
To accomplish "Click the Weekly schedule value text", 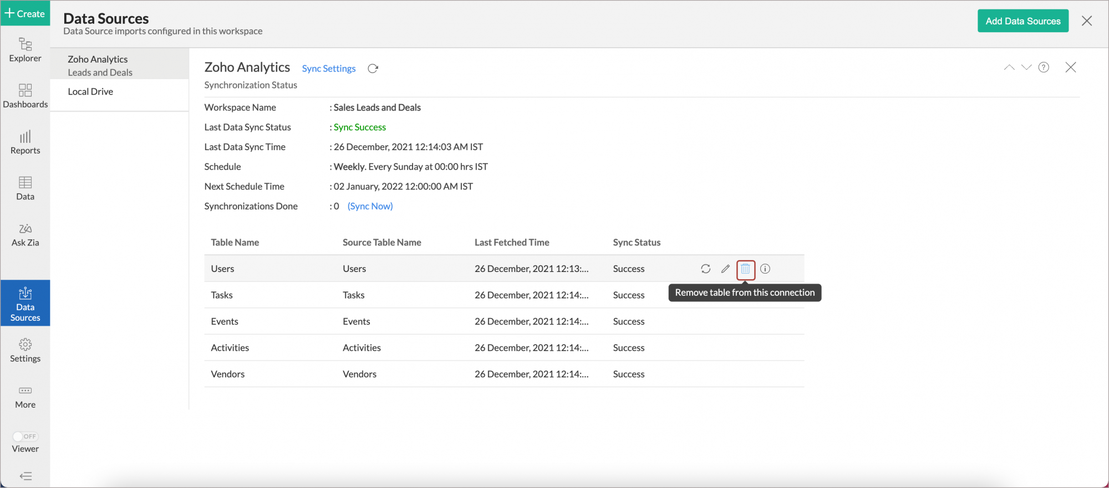I will [411, 167].
